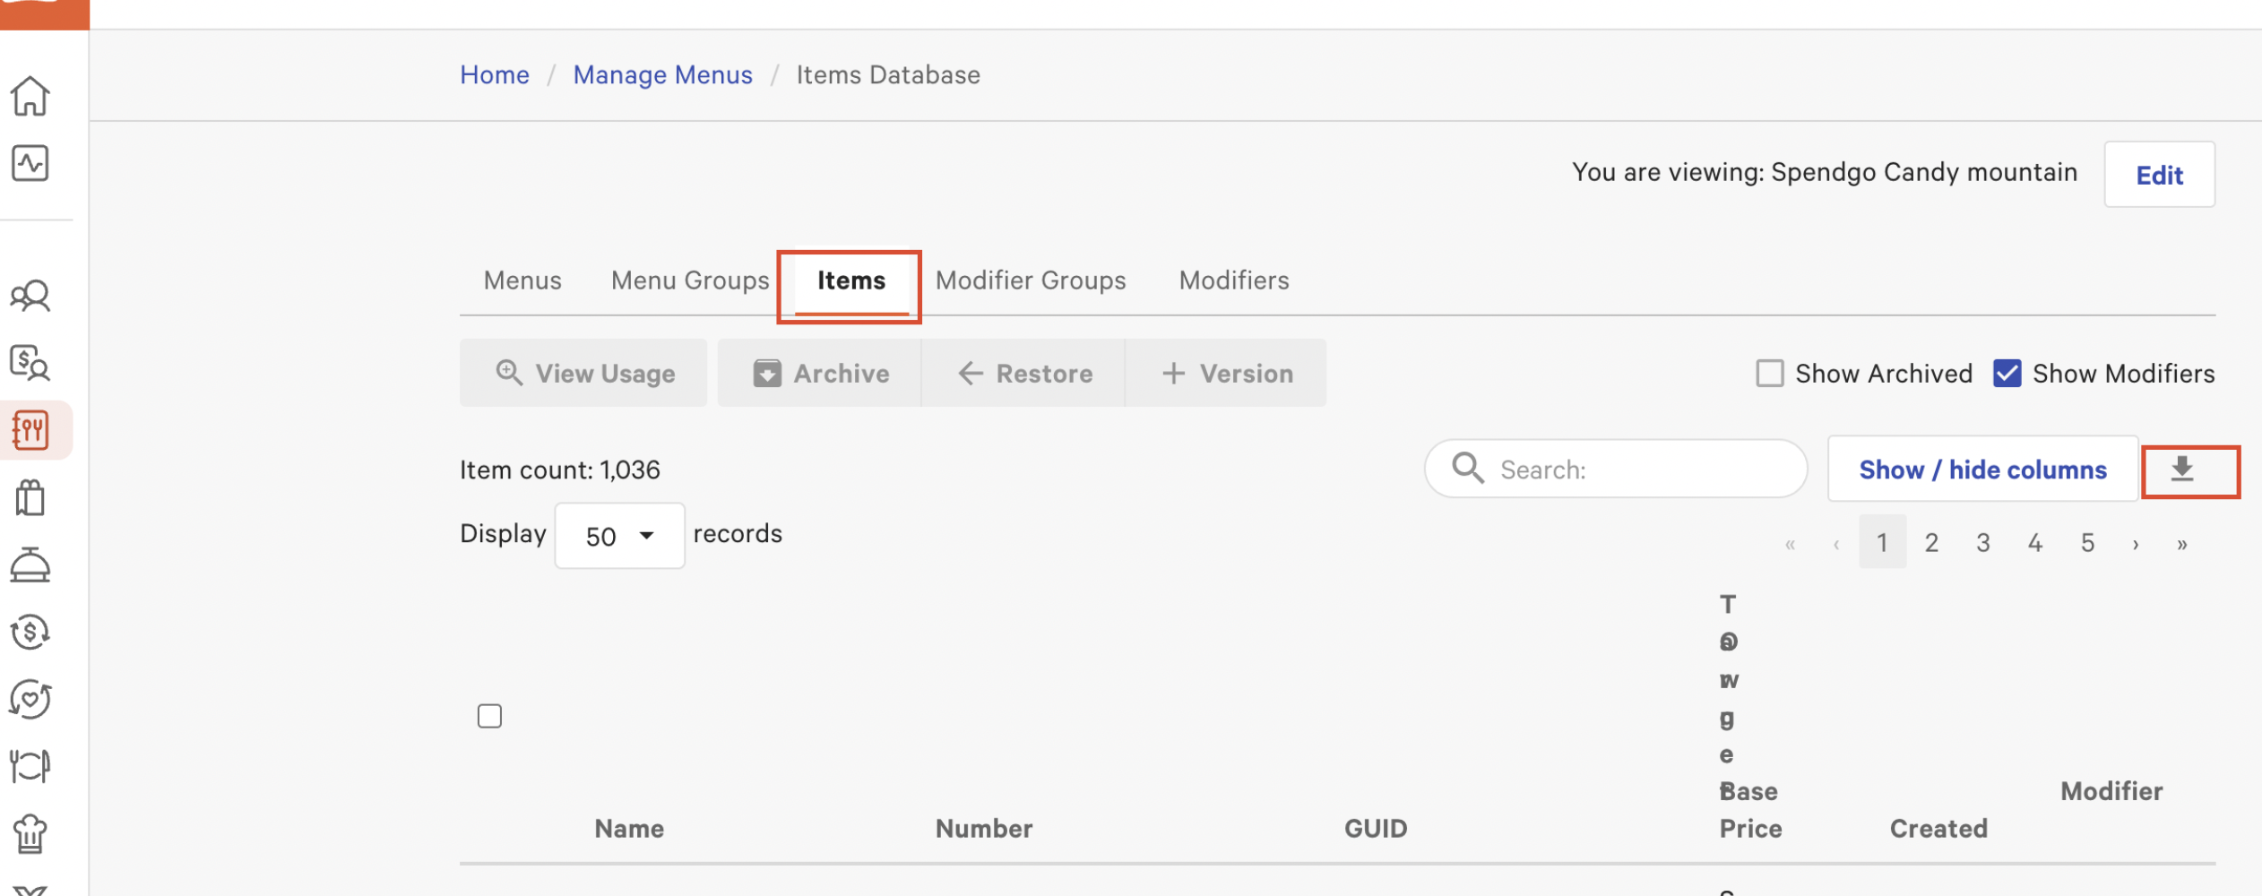This screenshot has height=896, width=2262.
Task: Open Show / hide columns menu
Action: [x=1982, y=470]
